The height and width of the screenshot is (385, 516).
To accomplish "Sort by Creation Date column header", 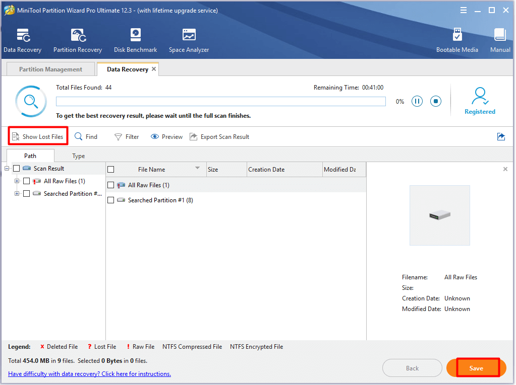I will [x=284, y=170].
